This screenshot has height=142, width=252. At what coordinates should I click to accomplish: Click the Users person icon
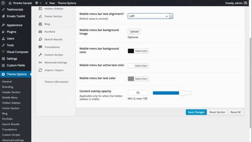pos(3,39)
